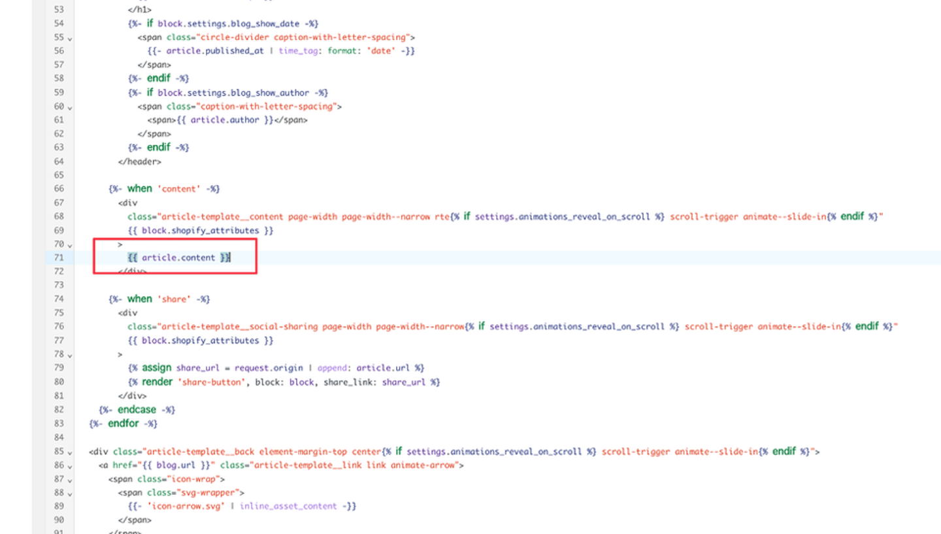Click the when 'share' statement
The image size is (941, 534).
pyautogui.click(x=159, y=299)
